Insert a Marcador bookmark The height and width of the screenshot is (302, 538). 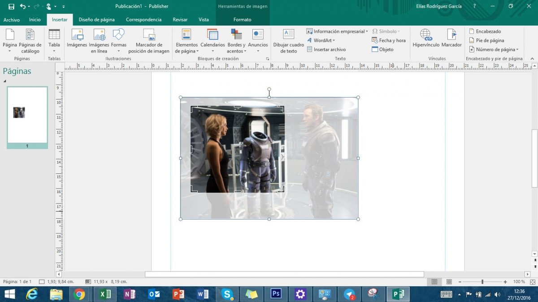(451, 39)
